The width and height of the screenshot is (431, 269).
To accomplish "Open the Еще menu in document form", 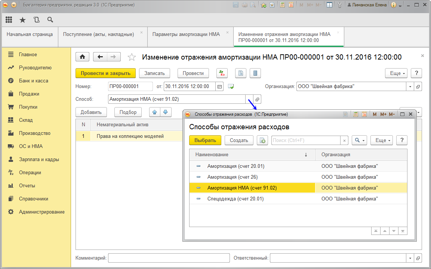I will [x=396, y=73].
